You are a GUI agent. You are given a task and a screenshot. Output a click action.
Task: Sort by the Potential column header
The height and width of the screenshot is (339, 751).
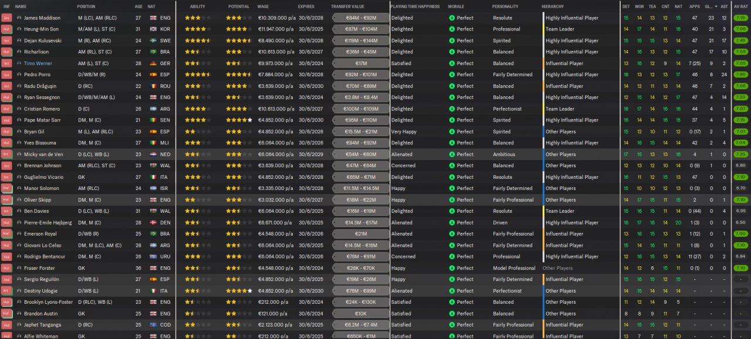(238, 6)
